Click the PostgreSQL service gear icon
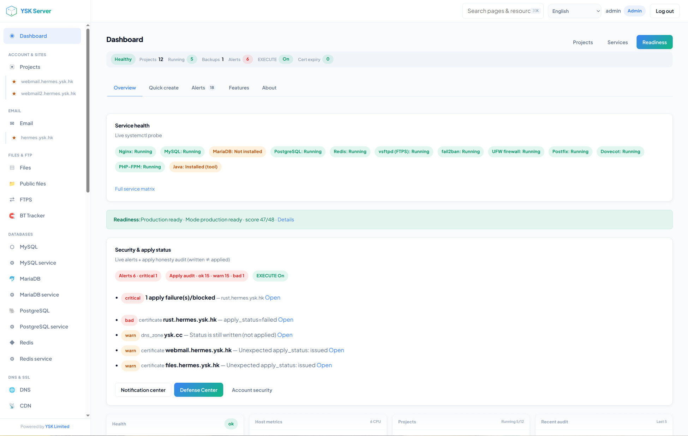 (x=12, y=327)
